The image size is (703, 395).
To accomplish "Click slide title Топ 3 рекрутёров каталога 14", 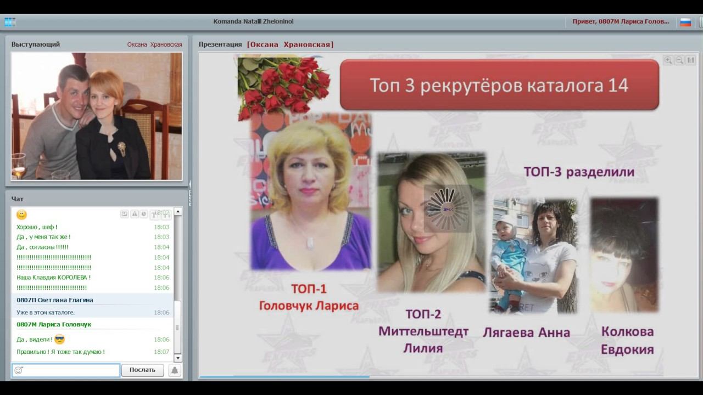I will point(499,85).
